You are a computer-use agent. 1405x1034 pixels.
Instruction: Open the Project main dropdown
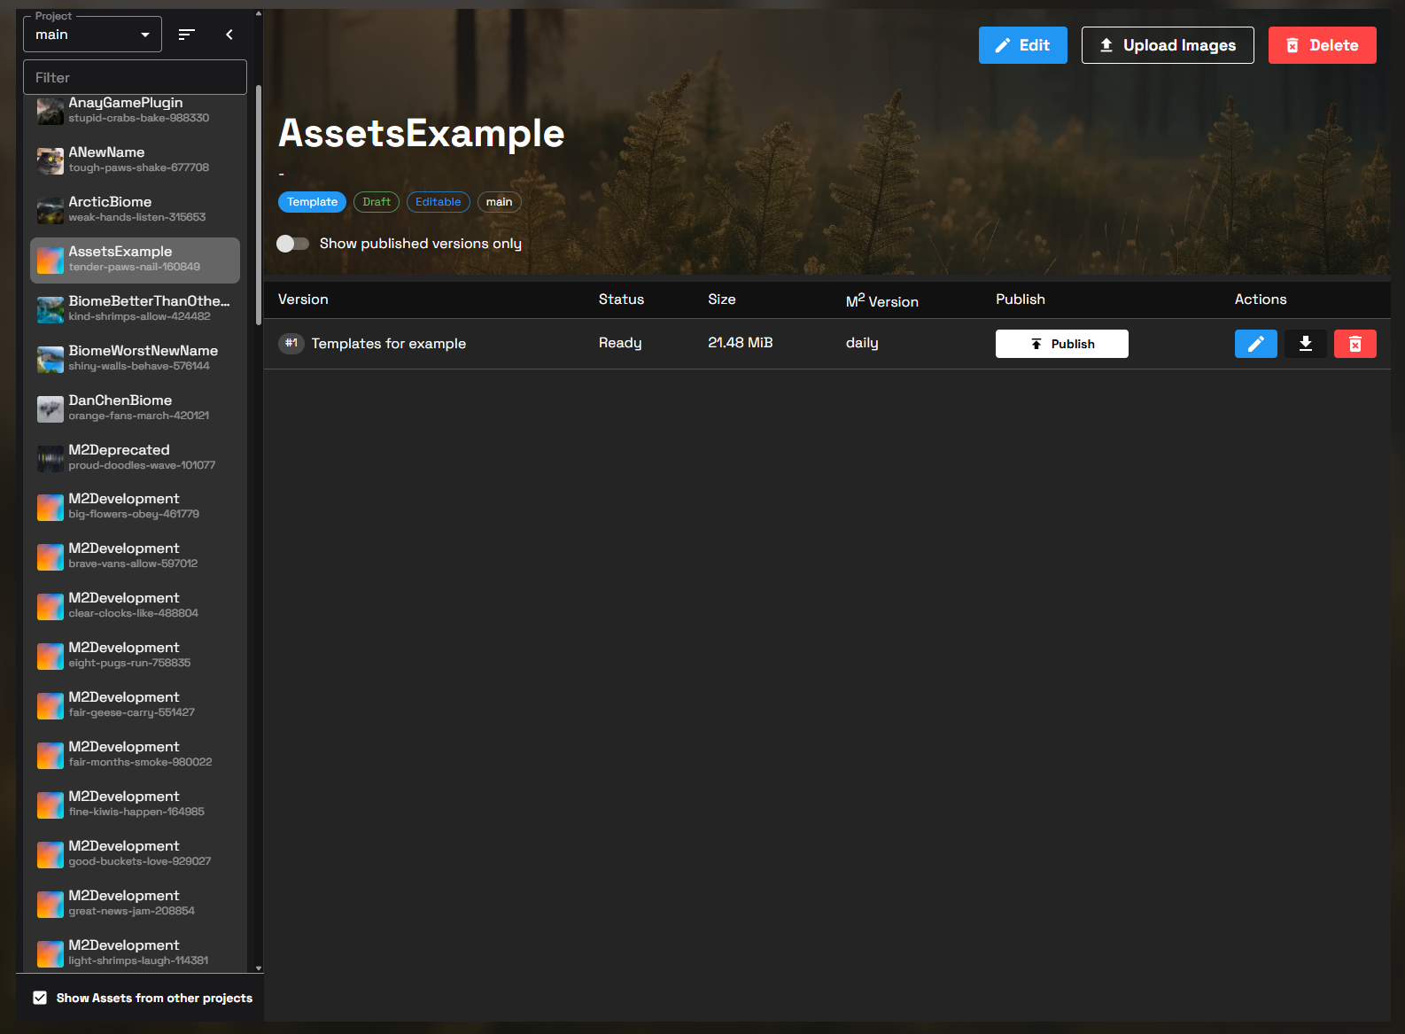92,35
